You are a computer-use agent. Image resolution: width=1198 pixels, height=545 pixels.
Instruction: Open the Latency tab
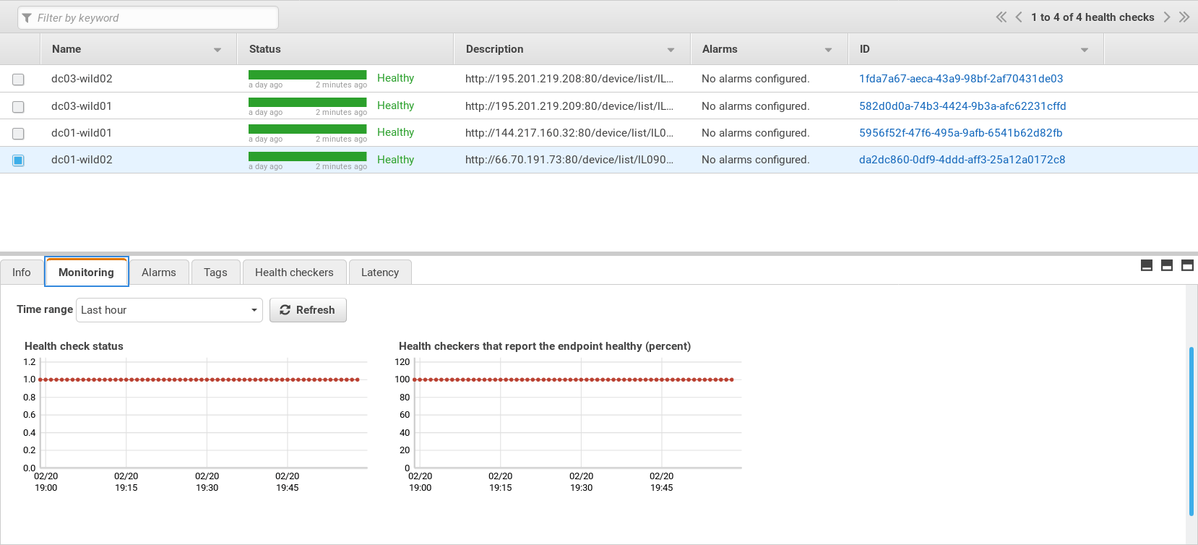380,272
